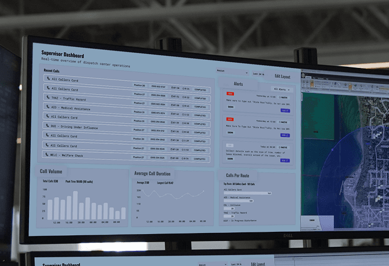This screenshot has height=266, width=389.
Task: Click the AID - Medical Assistance bar in Calls Per Route
Action: click(x=239, y=200)
